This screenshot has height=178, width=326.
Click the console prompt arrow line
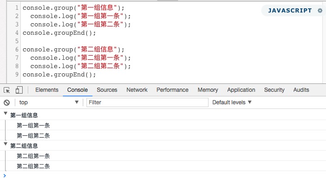click(x=163, y=176)
